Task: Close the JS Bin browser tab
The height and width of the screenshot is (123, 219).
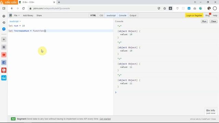Action: coord(54,2)
